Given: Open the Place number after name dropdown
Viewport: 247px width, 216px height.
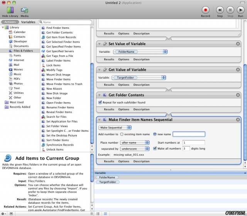Looking at the screenshot, I should coord(135,143).
